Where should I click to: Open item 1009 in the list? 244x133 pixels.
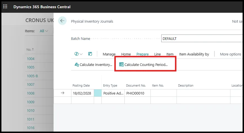coord(31,102)
